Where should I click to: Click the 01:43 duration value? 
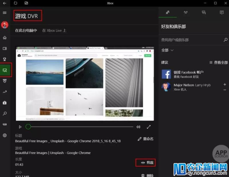tap(19, 165)
